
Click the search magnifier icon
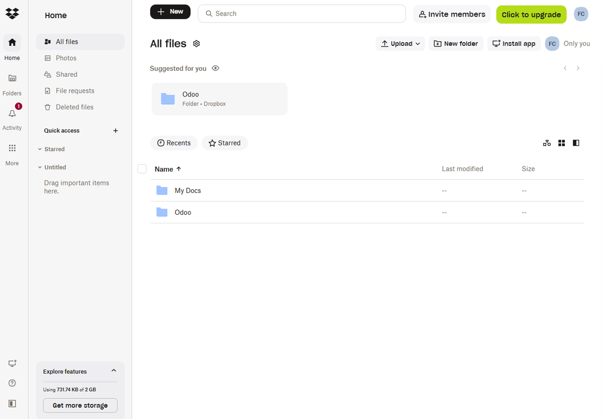(209, 14)
